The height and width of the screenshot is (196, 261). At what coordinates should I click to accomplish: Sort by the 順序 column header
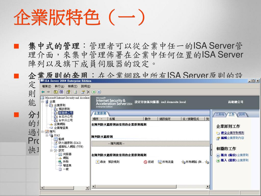[x=100, y=119]
